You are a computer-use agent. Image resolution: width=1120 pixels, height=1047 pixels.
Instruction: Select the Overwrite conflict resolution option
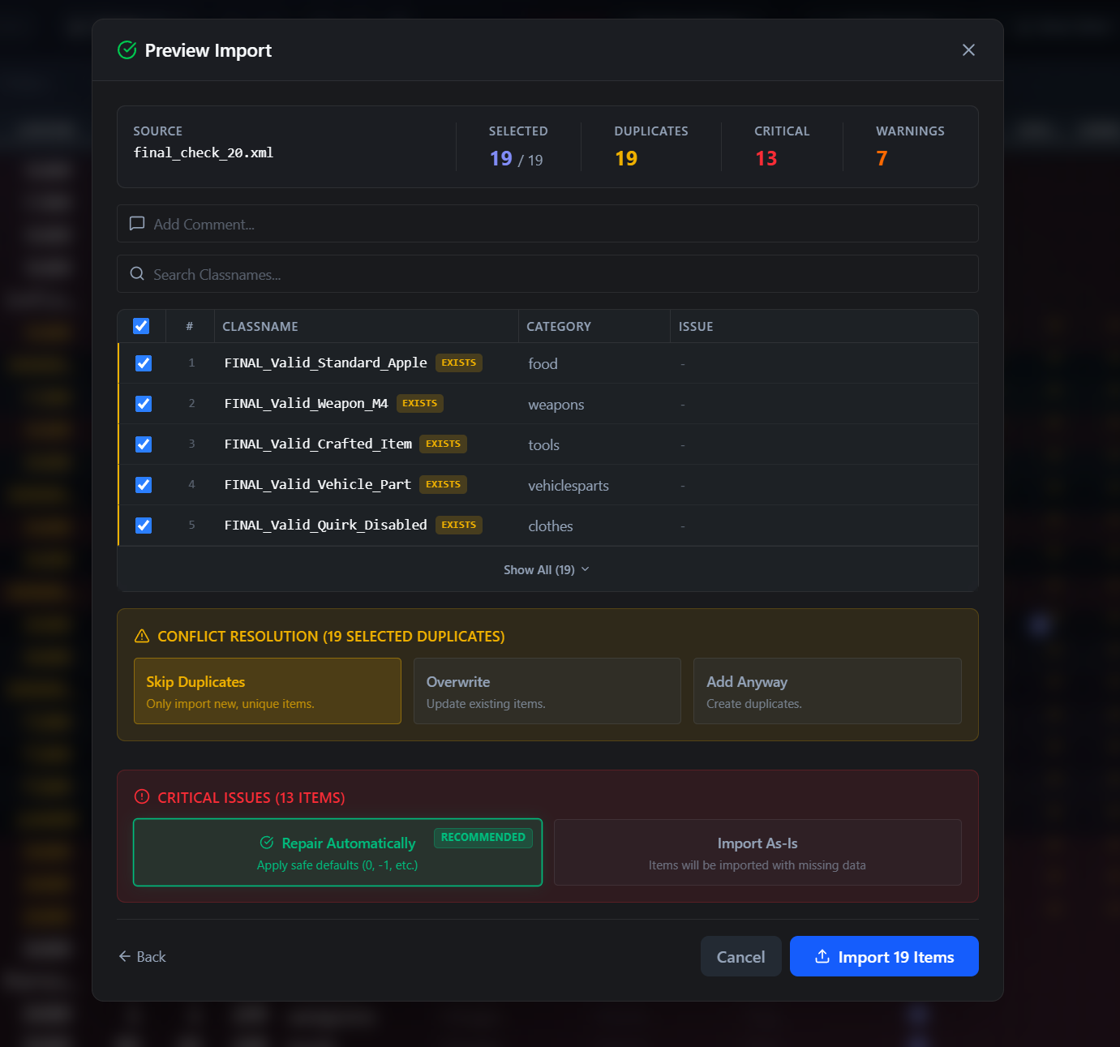(547, 691)
